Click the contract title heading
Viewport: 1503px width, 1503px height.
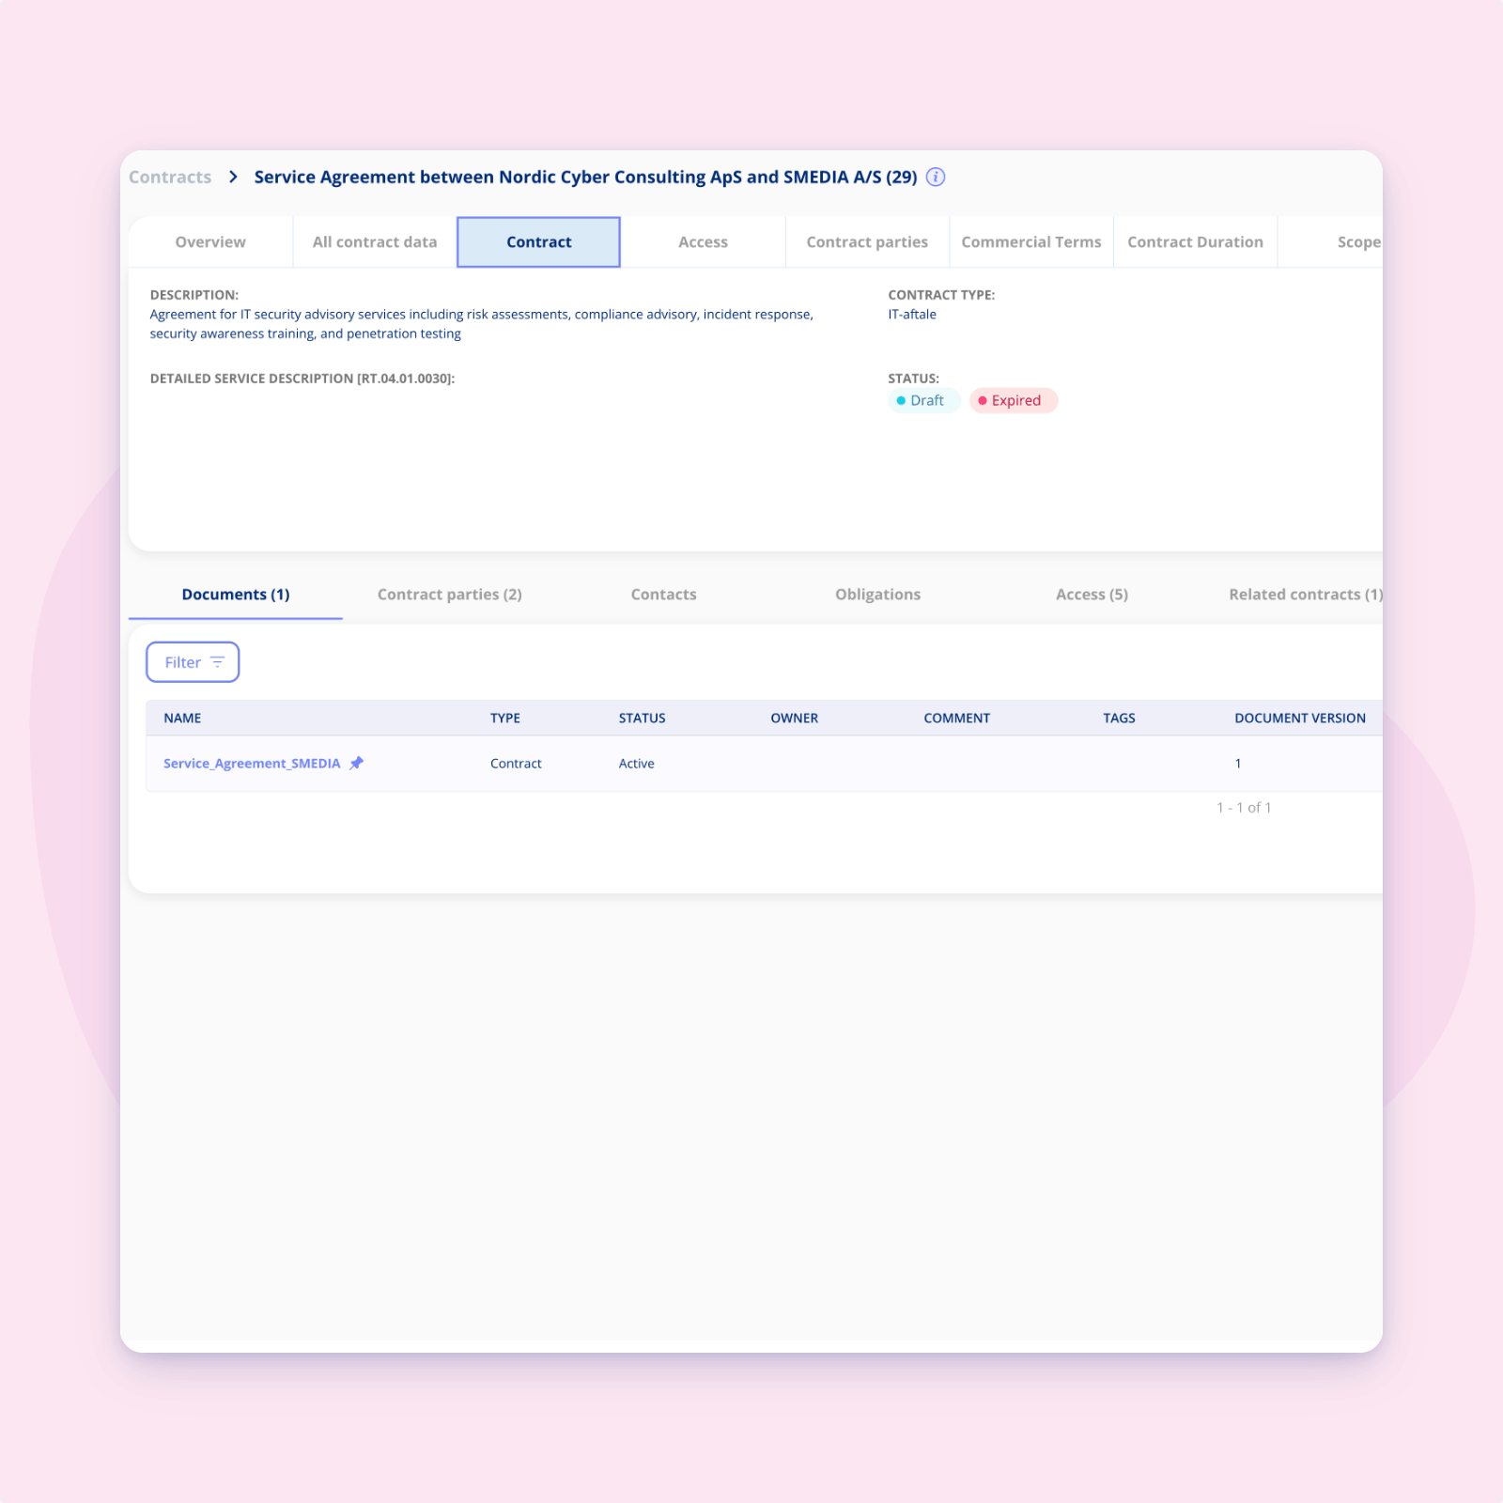[585, 177]
